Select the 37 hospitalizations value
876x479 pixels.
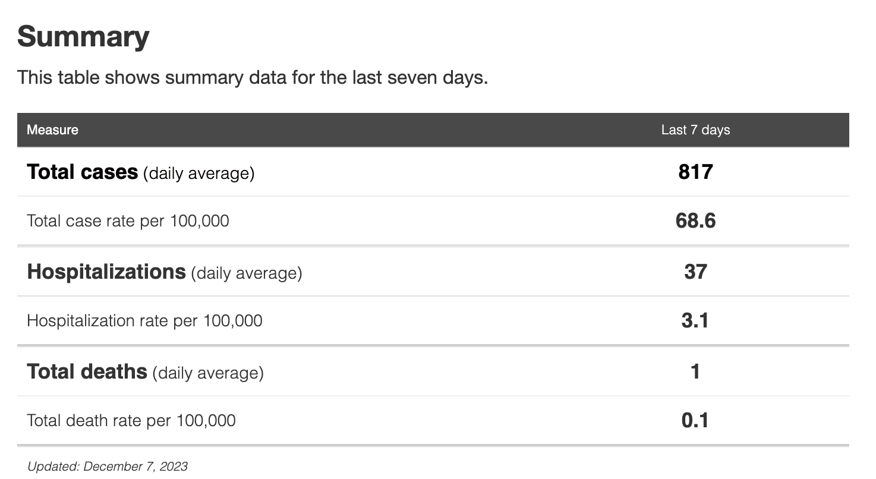click(x=695, y=272)
